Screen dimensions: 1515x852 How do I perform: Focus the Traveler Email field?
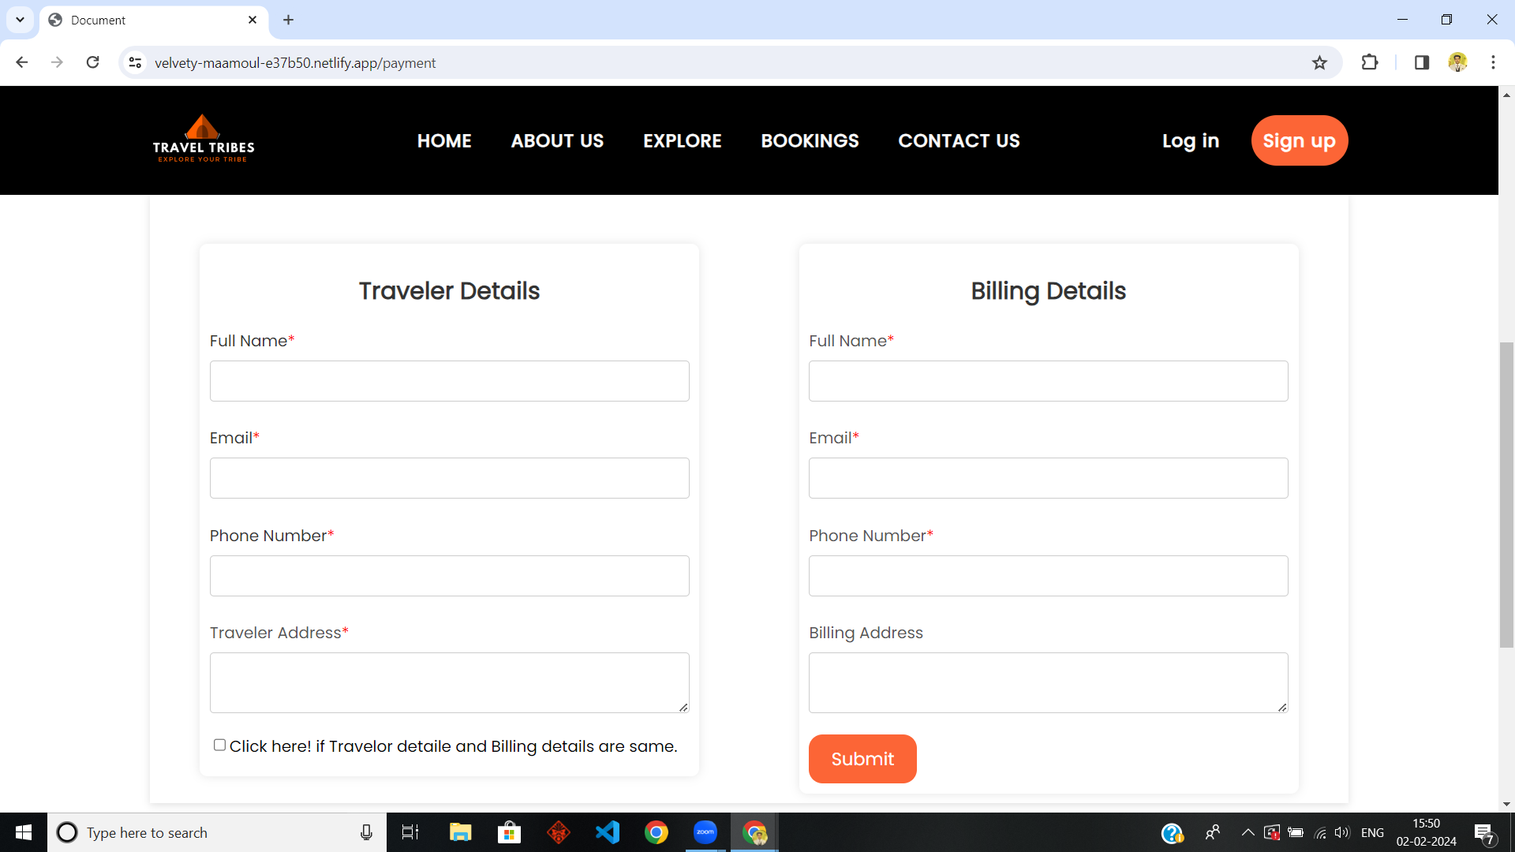450,478
